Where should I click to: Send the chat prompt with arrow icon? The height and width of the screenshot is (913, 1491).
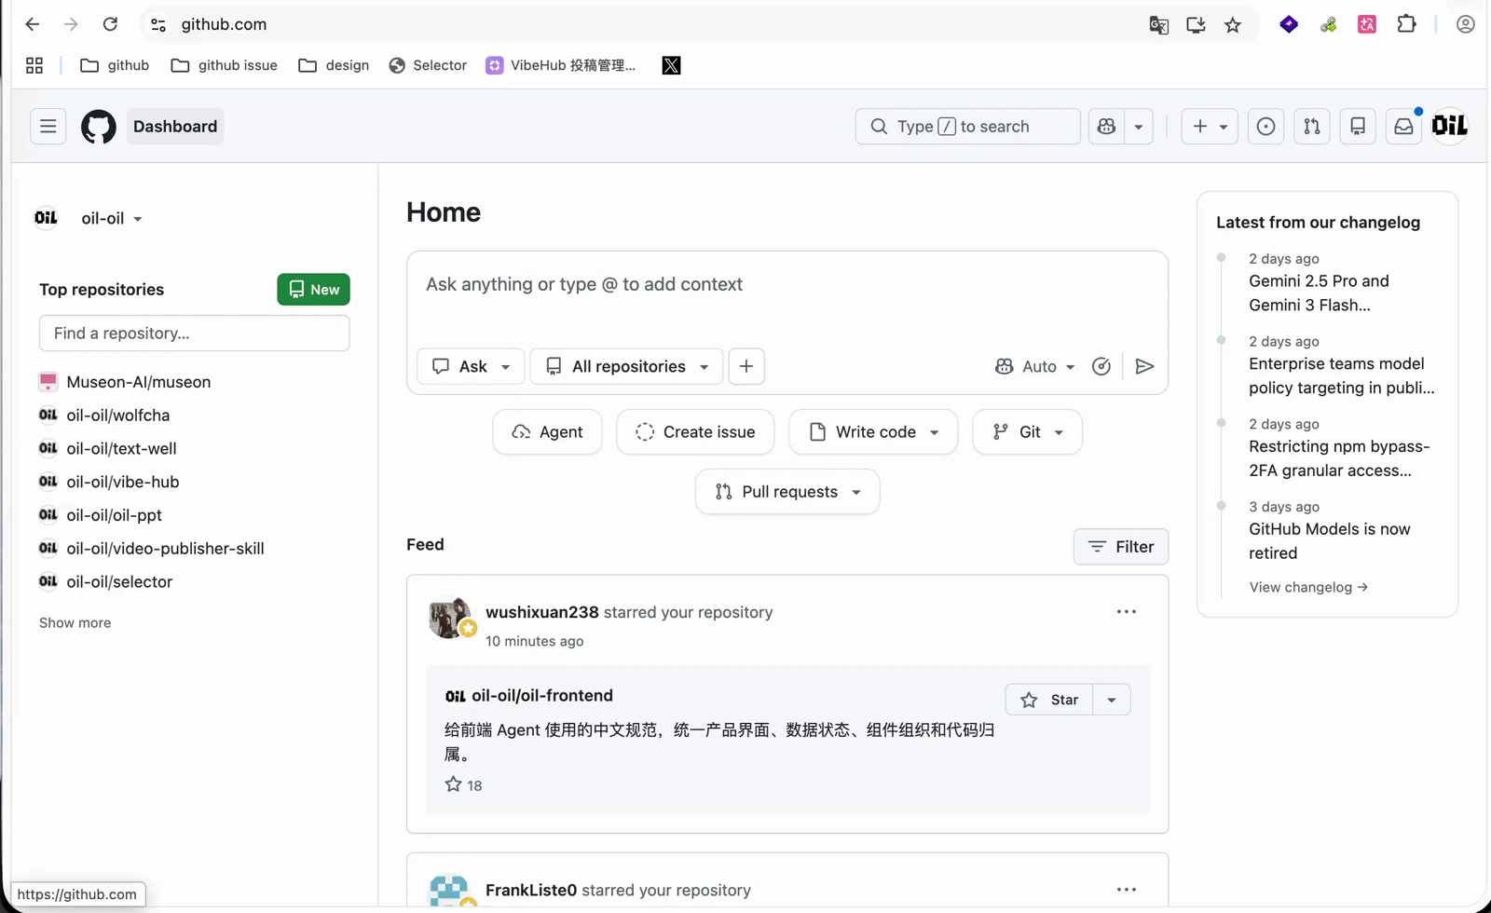pos(1145,366)
